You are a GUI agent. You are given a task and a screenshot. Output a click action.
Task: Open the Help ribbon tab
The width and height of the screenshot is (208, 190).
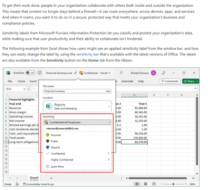[x=141, y=81]
